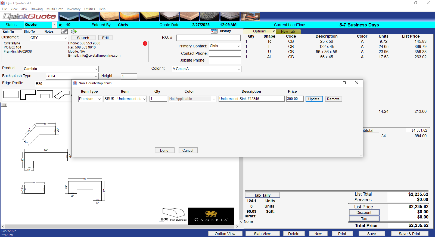Screen dimensions: 435x237
Task: Click the dark speckled granite sample thumbnail
Action: point(210,17)
